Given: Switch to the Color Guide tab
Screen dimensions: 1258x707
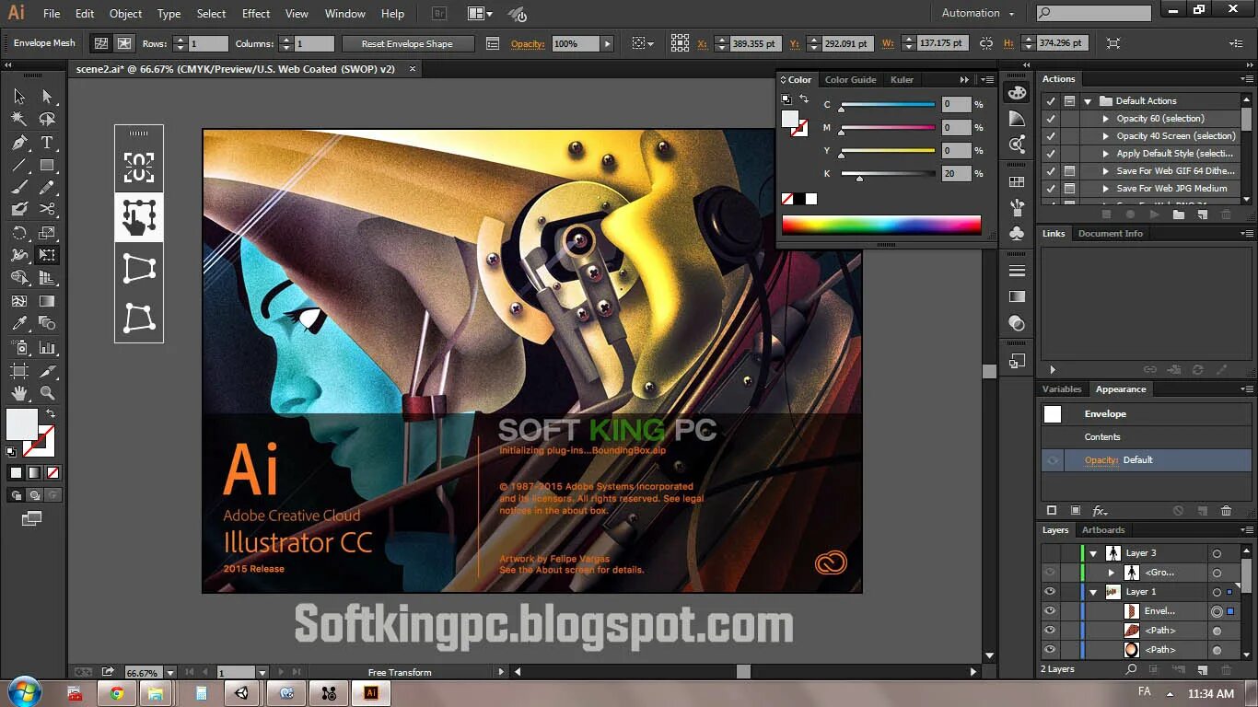Looking at the screenshot, I should [x=850, y=79].
